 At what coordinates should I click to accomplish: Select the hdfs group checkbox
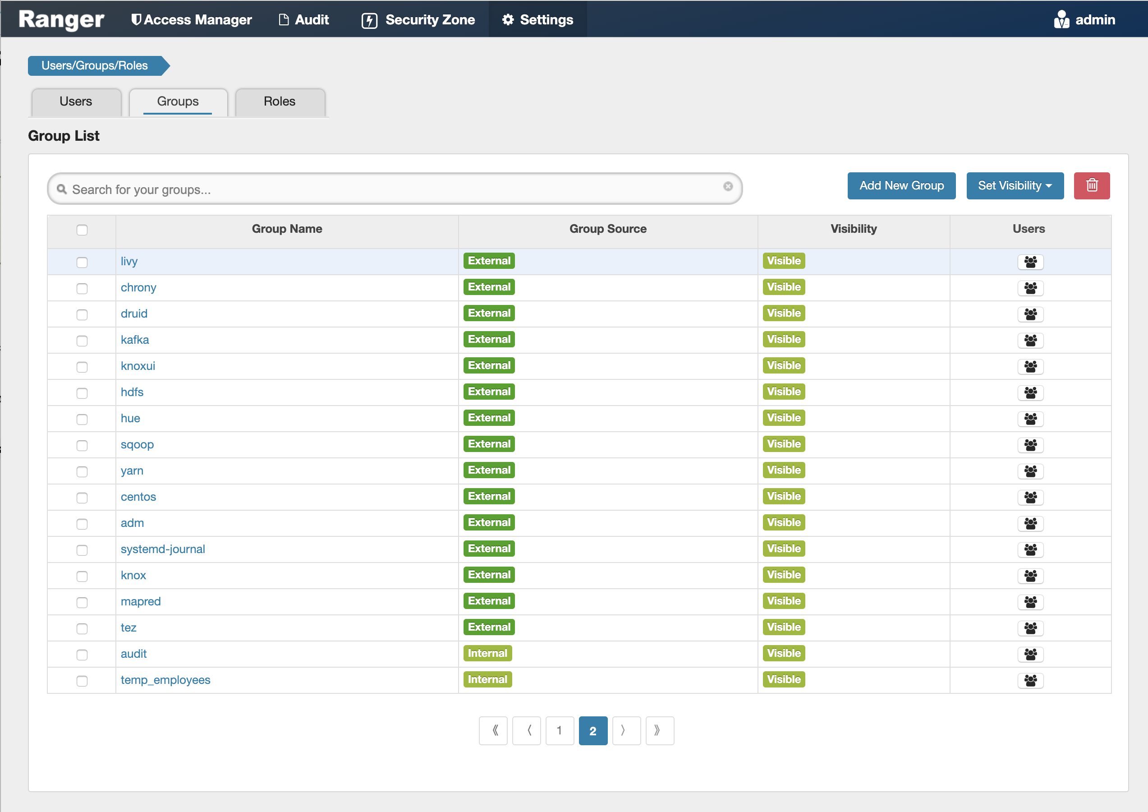pos(82,393)
